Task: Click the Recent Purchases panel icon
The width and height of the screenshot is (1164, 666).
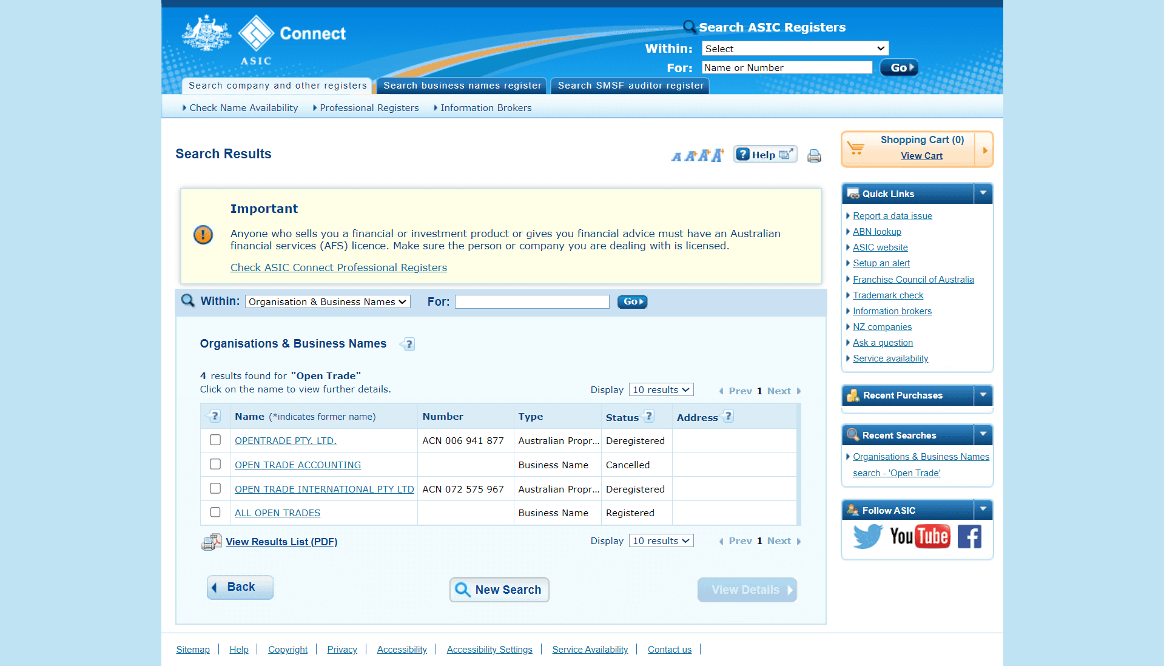Action: tap(853, 395)
